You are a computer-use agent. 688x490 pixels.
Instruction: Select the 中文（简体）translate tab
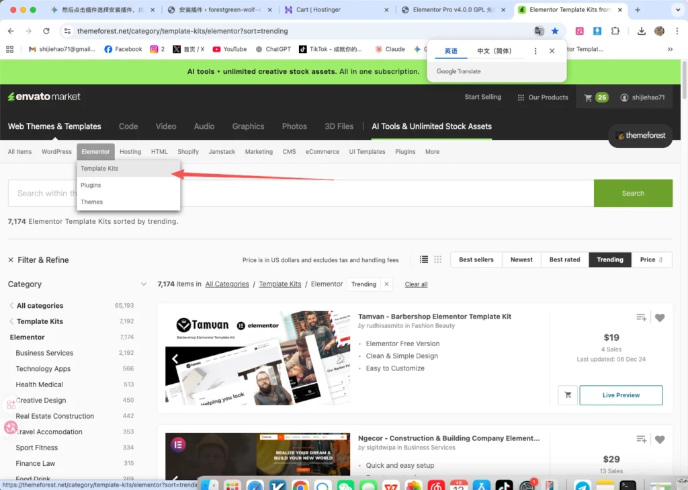[494, 51]
